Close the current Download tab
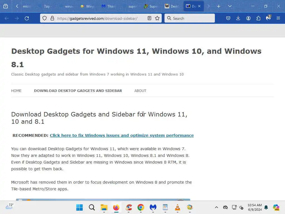 pos(199,6)
